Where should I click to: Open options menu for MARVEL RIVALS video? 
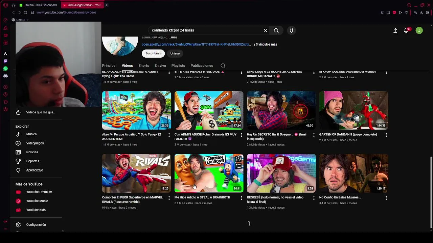coord(169,198)
